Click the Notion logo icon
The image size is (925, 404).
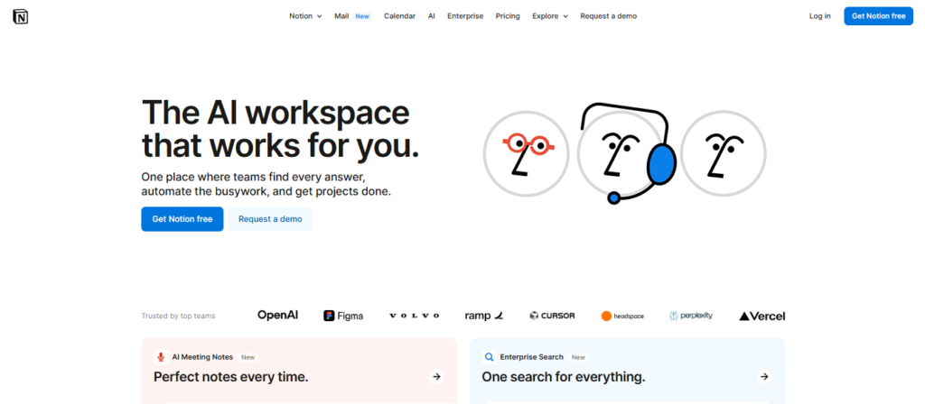pos(21,16)
